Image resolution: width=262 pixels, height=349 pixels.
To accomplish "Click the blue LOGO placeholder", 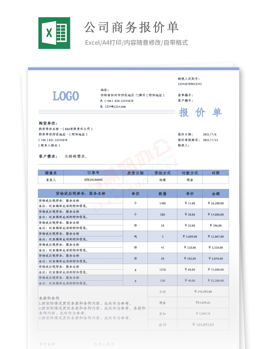I will pos(66,96).
